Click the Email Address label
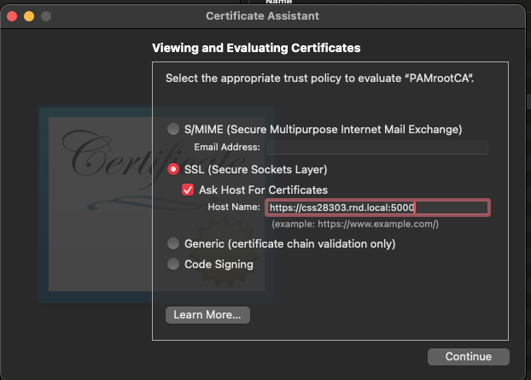 coord(226,148)
